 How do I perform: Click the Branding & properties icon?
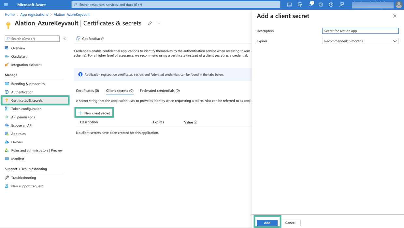(x=7, y=84)
